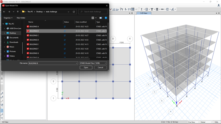Click the pencil draw toolbar icon
Screen dimensions: 221x124
pyautogui.click(x=173, y=9)
